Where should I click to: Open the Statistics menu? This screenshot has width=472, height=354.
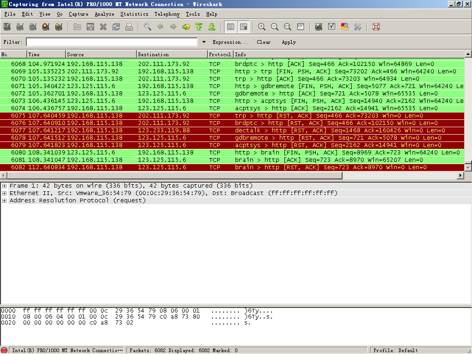click(x=134, y=14)
